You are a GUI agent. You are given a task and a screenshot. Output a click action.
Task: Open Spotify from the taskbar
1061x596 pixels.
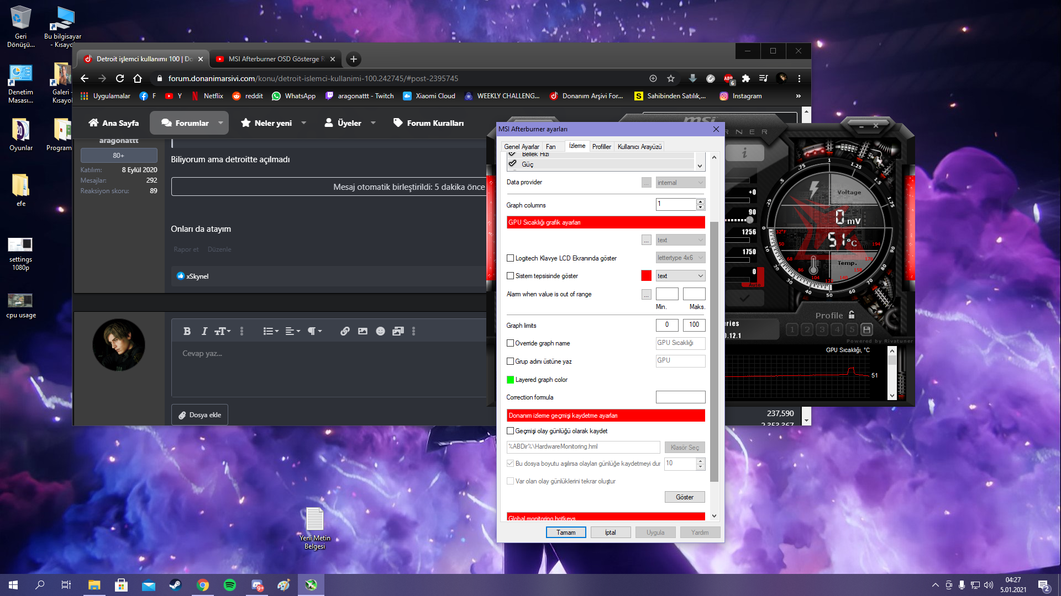coord(229,585)
